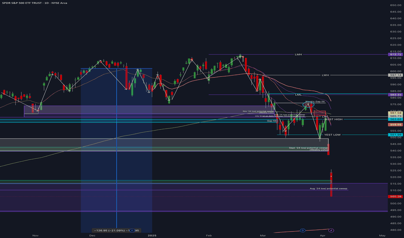Image resolution: width=404 pixels, height=238 pixels.
Task: Select the grey 565.73 price label
Action: click(395, 116)
